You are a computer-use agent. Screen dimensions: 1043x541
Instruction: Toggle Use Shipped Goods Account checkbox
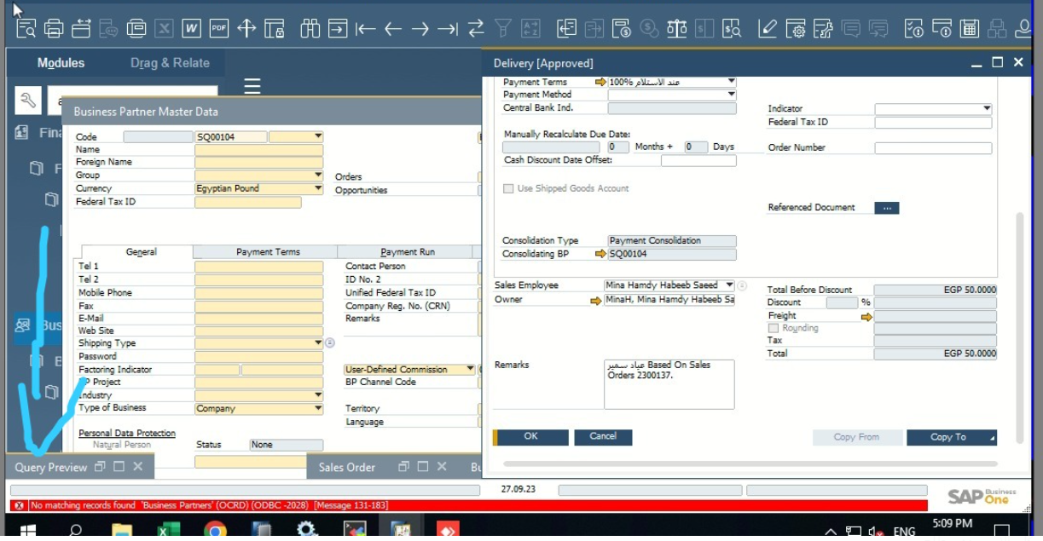tap(508, 188)
